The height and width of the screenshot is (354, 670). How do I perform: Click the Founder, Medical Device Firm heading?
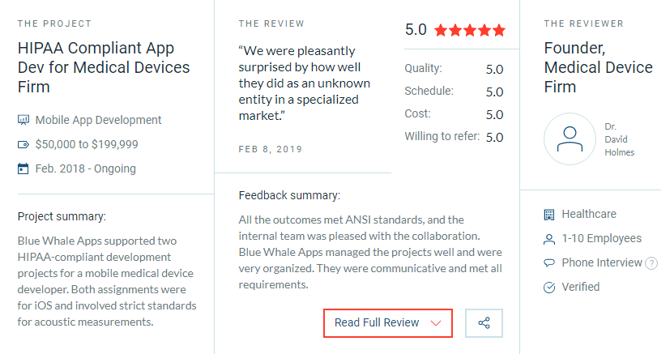point(598,67)
